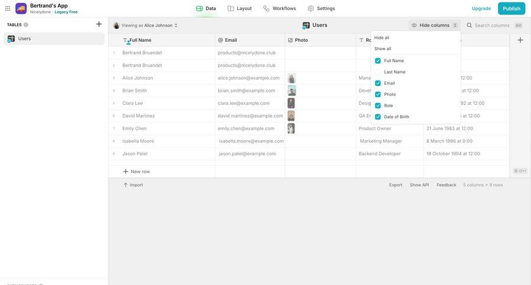Image resolution: width=531 pixels, height=285 pixels.
Task: Click Brian Smith's photo thumbnail
Action: pyautogui.click(x=291, y=91)
